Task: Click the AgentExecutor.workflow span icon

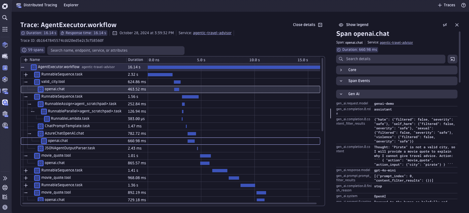Action: coord(34,67)
